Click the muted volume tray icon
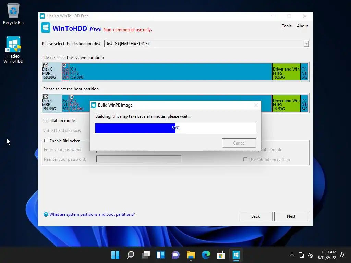Image resolution: width=351 pixels, height=263 pixels. (x=310, y=255)
